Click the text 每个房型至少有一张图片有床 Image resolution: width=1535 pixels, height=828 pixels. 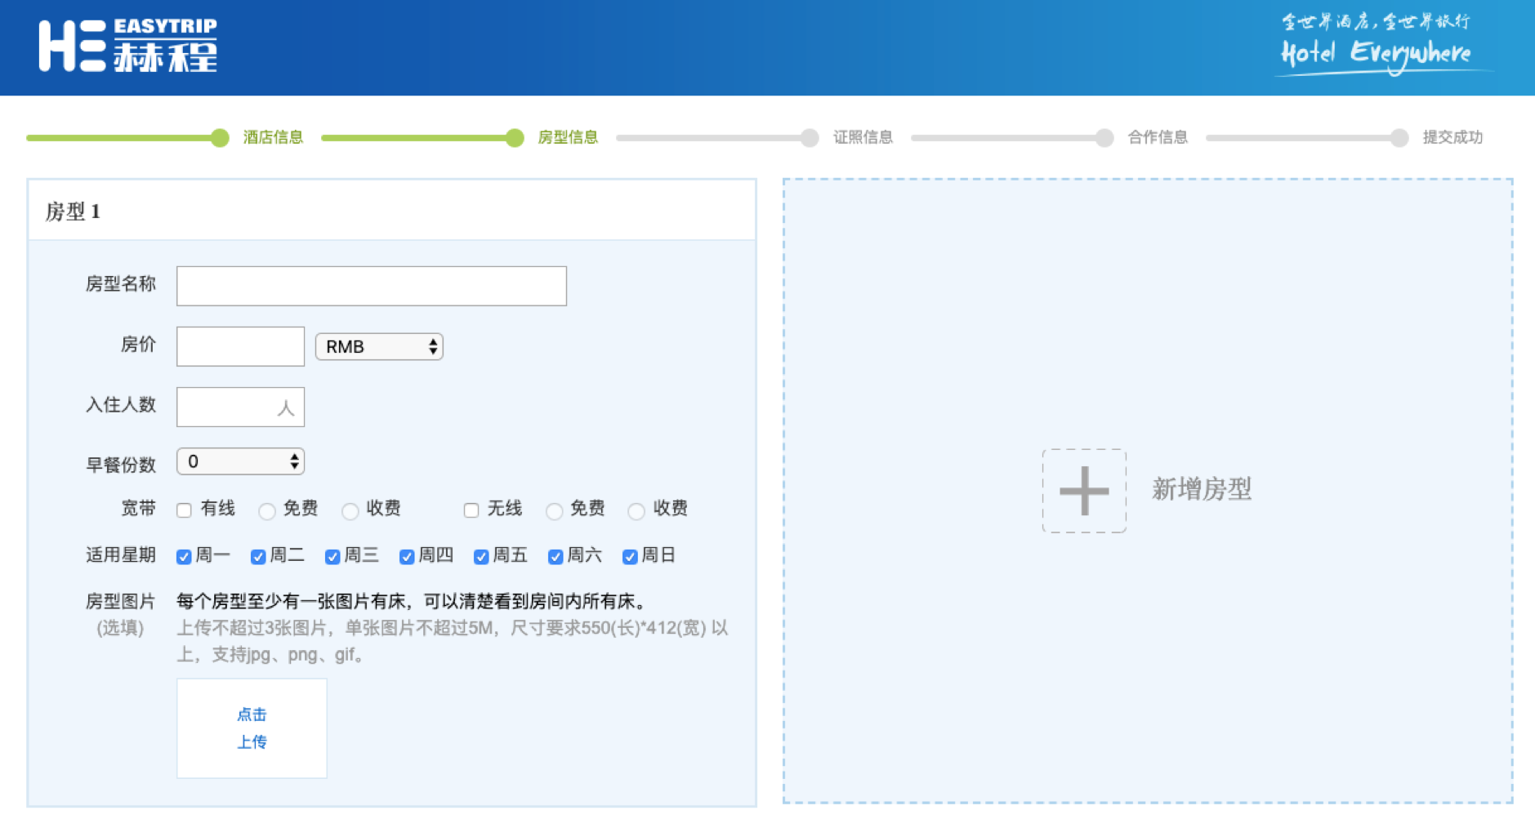point(292,602)
